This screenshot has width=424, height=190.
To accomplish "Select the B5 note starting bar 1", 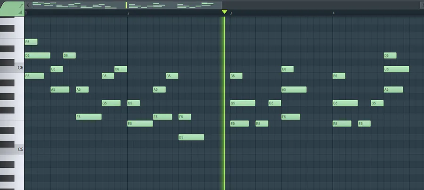I will tap(34, 76).
